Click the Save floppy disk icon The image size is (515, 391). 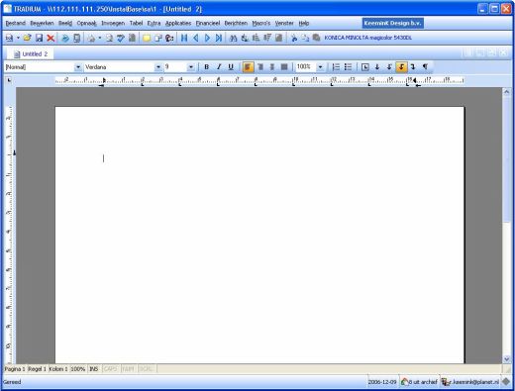(39, 38)
